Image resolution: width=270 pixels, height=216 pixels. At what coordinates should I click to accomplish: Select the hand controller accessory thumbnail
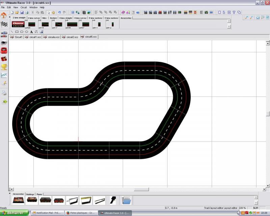coord(113,200)
